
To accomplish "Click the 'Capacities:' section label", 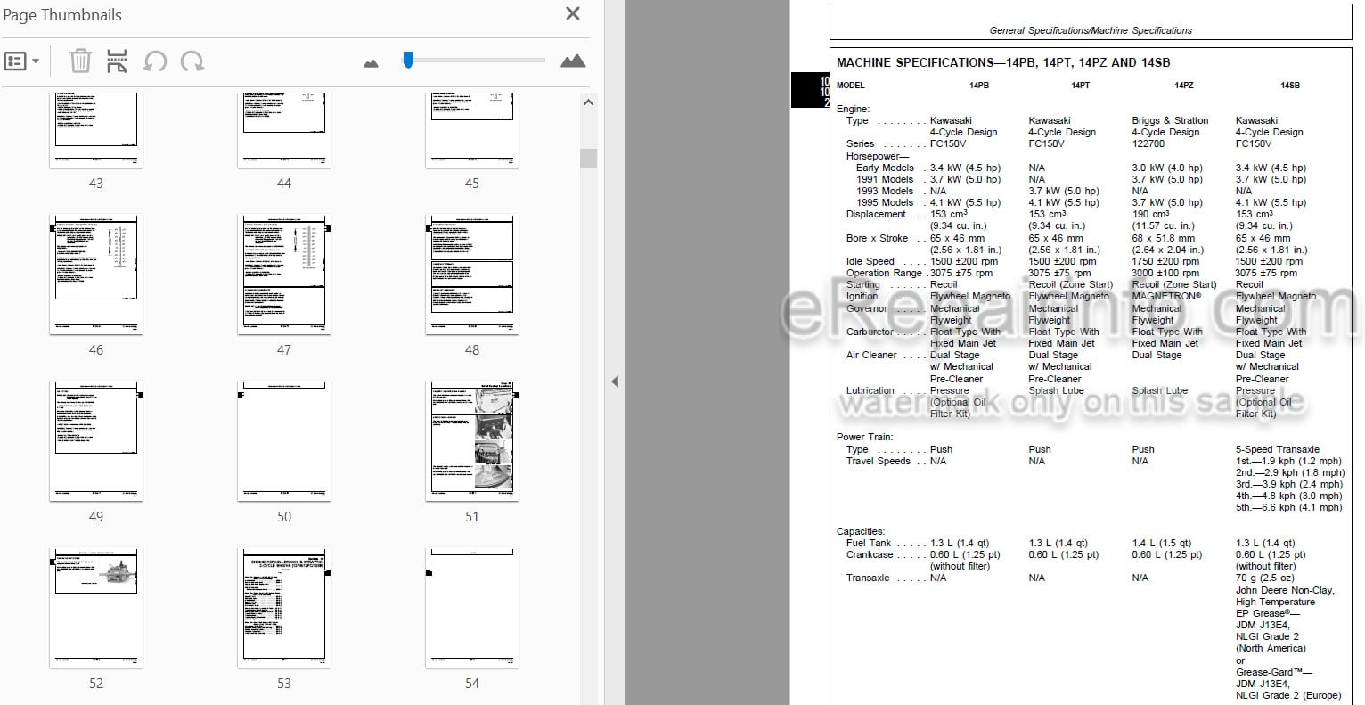I will pos(861,531).
